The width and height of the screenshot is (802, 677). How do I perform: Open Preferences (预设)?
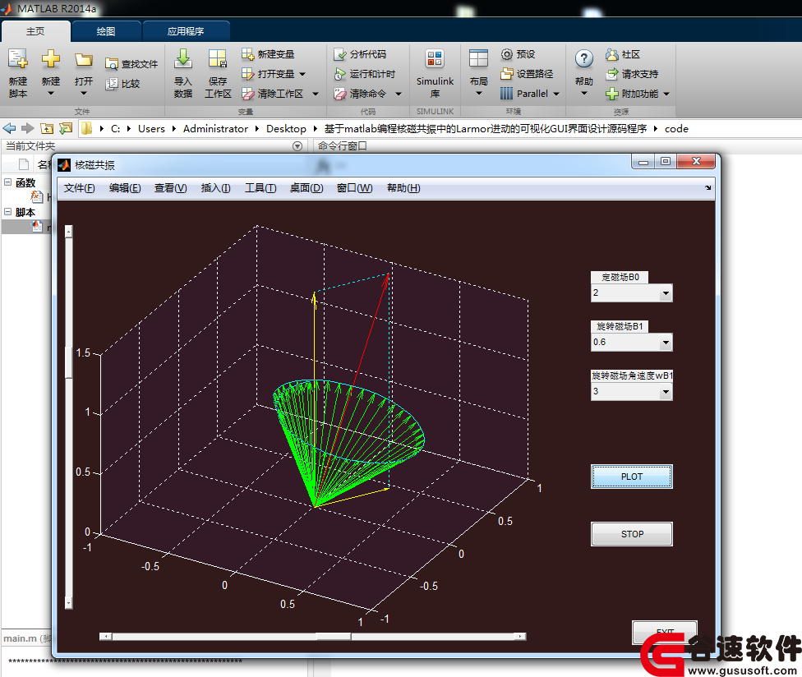point(518,54)
